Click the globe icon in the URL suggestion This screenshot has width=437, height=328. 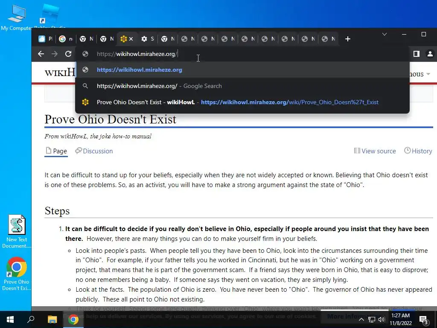[85, 70]
